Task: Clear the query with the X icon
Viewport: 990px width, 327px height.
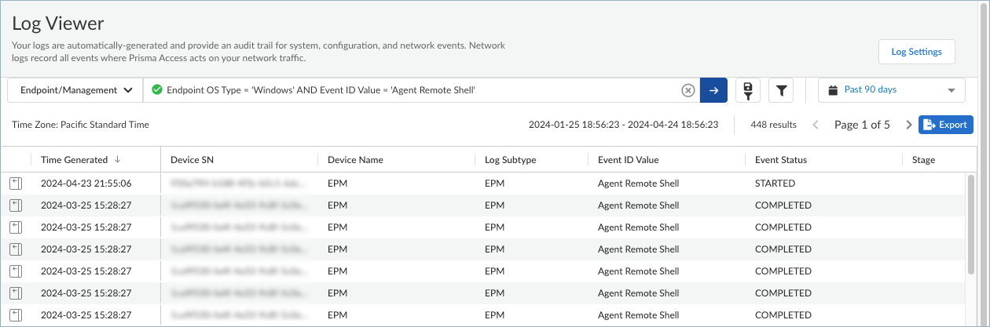Action: [688, 90]
